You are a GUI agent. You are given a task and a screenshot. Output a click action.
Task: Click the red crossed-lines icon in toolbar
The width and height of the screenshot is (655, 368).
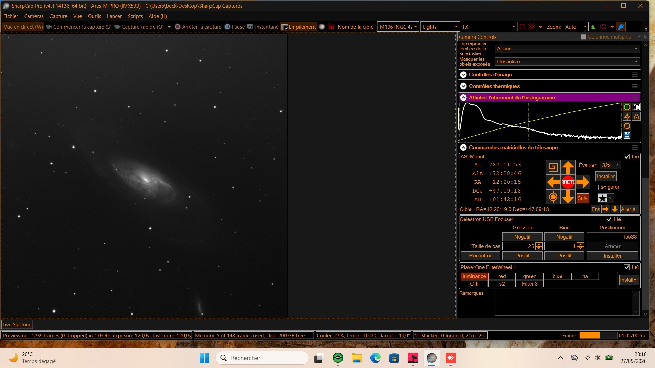point(532,27)
